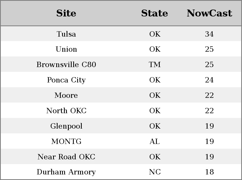Screen dimensions: 242x180
Task: Click the Near Road OKC entry
Action: (66, 157)
